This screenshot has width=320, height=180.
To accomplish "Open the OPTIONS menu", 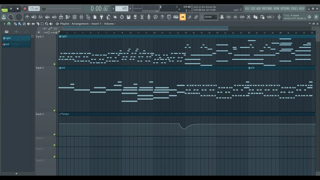I will [285, 8].
